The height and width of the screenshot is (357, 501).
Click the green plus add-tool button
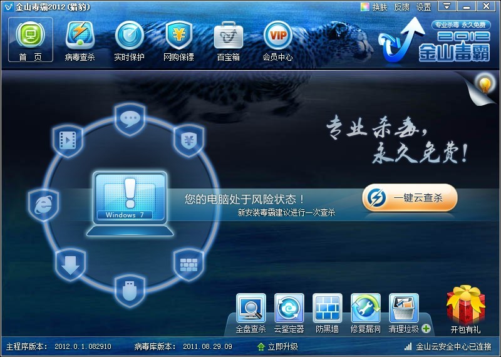[426, 328]
